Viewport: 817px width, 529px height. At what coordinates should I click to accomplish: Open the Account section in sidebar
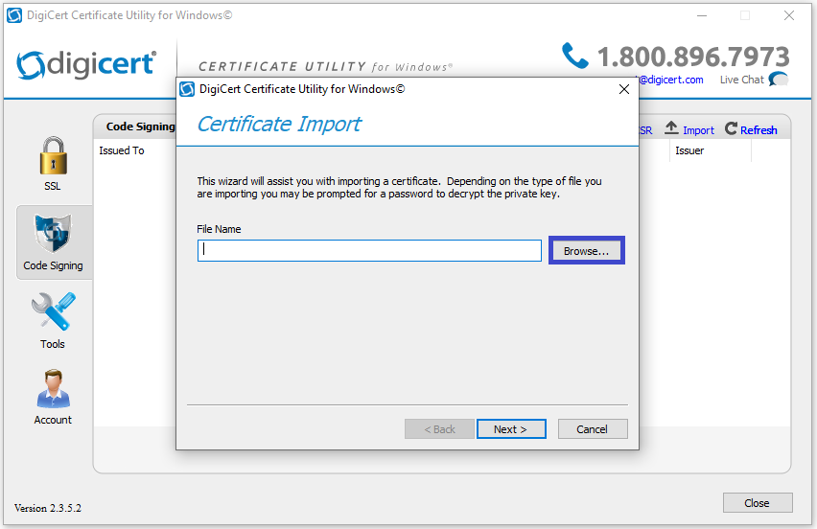tap(53, 398)
